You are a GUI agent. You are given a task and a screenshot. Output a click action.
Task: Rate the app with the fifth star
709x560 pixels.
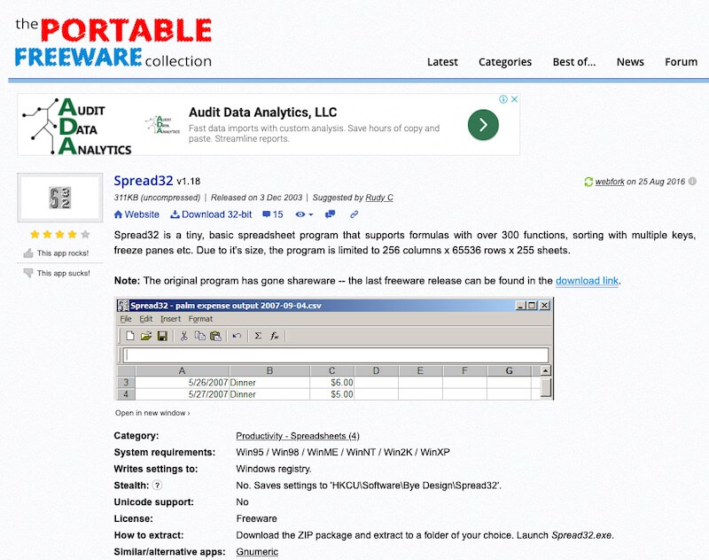(85, 234)
